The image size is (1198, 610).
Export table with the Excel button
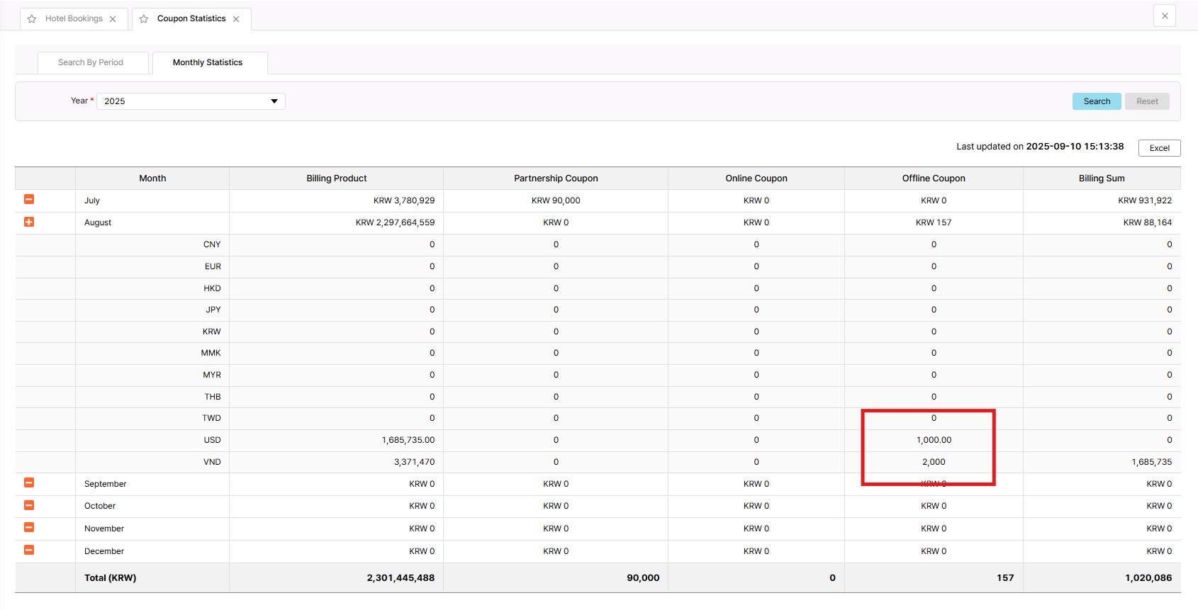(1159, 148)
